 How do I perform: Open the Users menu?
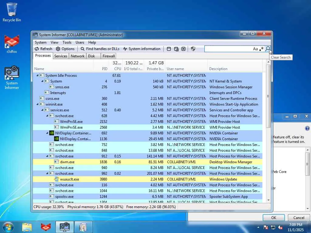tap(80, 42)
